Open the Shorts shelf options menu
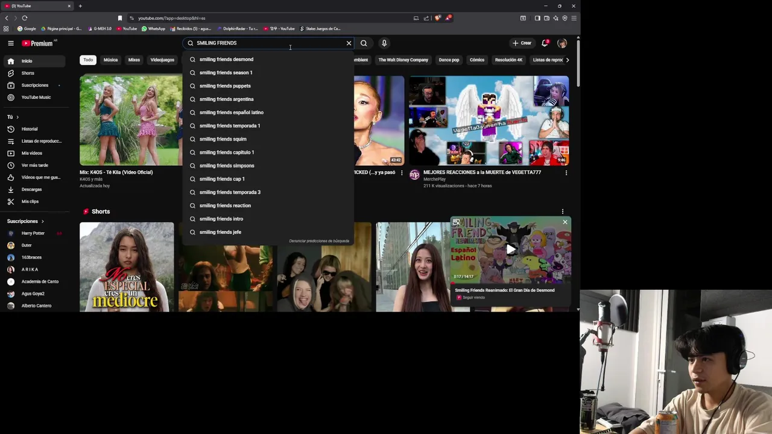This screenshot has width=772, height=434. click(x=563, y=212)
